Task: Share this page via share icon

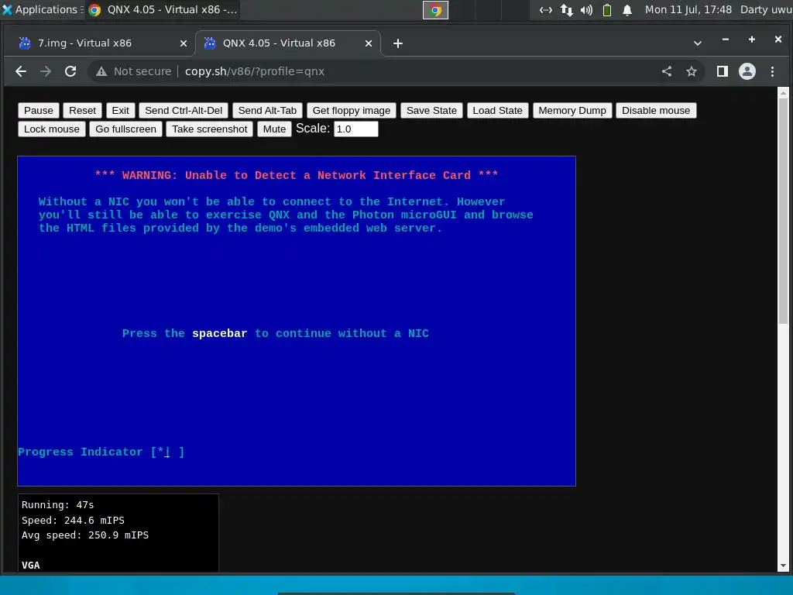Action: coord(667,71)
